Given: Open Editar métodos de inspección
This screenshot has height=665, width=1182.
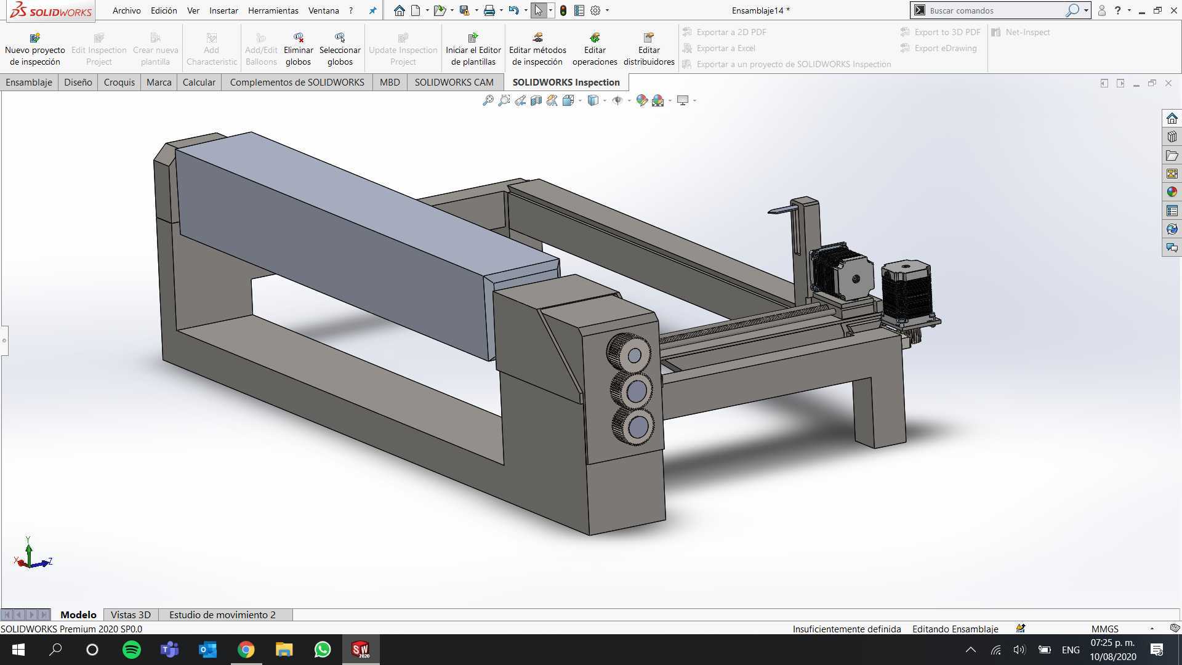Looking at the screenshot, I should tap(537, 49).
